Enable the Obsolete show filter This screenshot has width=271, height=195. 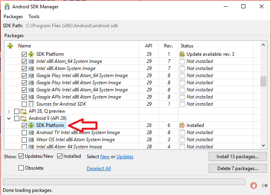pos(21,168)
